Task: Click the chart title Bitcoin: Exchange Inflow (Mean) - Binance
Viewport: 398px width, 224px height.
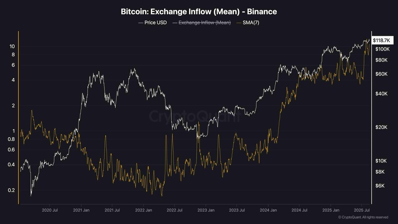Action: pyautogui.click(x=199, y=12)
